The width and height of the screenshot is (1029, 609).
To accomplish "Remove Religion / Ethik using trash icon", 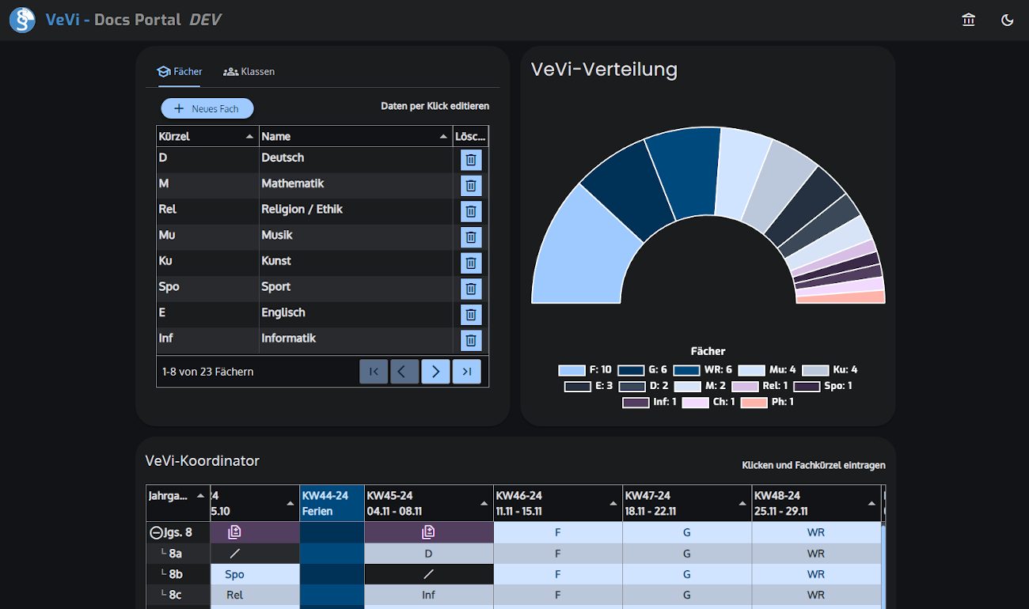I will 471,211.
